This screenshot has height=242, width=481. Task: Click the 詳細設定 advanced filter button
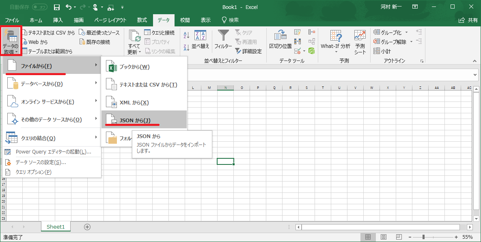pos(248,51)
